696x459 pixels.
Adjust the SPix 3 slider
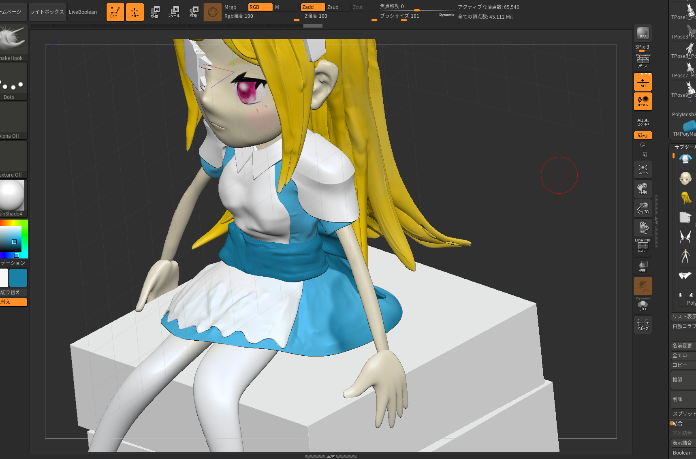tap(643, 48)
